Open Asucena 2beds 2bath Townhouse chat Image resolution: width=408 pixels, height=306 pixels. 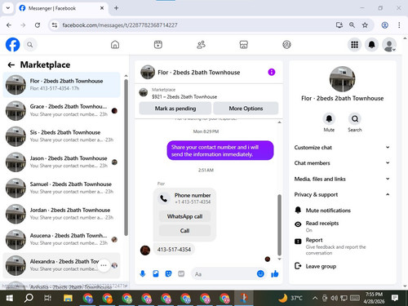pyautogui.click(x=61, y=239)
